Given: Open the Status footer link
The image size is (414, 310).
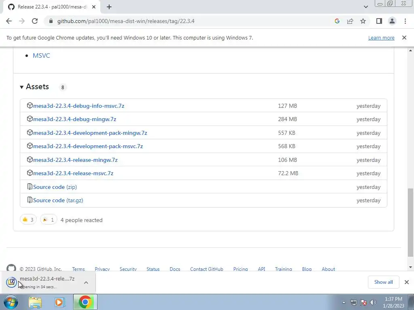Looking at the screenshot, I should [x=153, y=269].
